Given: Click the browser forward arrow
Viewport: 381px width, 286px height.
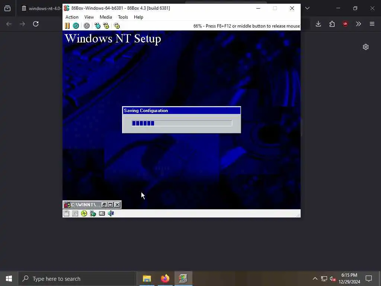Looking at the screenshot, I should [22, 24].
